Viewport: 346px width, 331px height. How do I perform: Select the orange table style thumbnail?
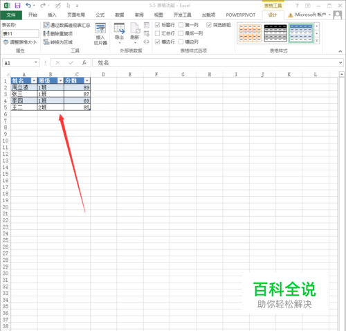tap(250, 33)
